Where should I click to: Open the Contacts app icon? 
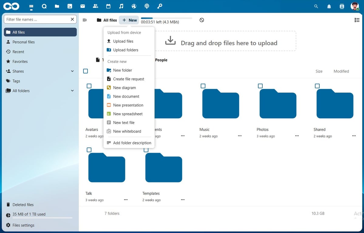[x=95, y=6]
